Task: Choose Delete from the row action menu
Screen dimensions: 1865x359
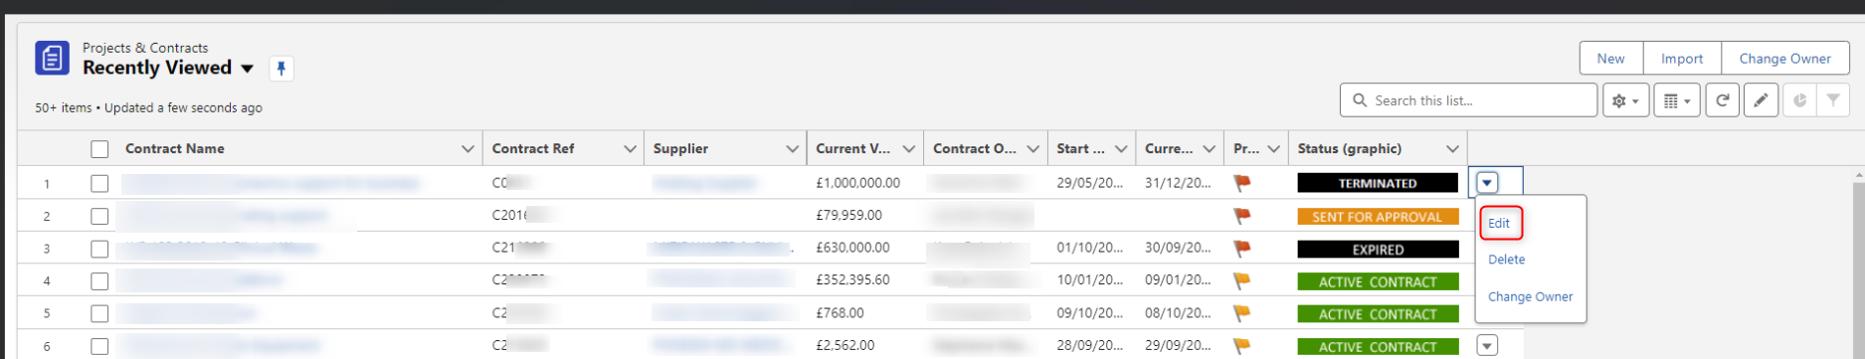Action: 1506,260
